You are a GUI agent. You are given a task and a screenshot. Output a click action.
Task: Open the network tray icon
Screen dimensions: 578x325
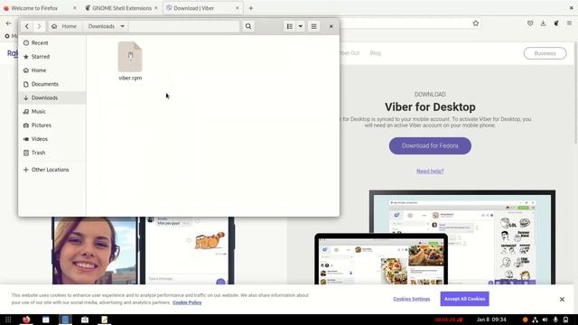(x=535, y=320)
